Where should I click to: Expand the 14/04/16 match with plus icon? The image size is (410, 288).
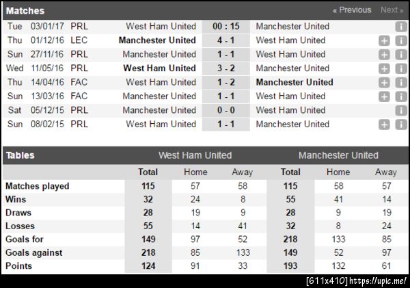tap(385, 82)
